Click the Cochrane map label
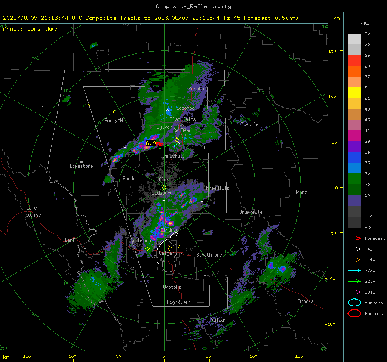The height and width of the screenshot is (362, 387). tap(141, 241)
